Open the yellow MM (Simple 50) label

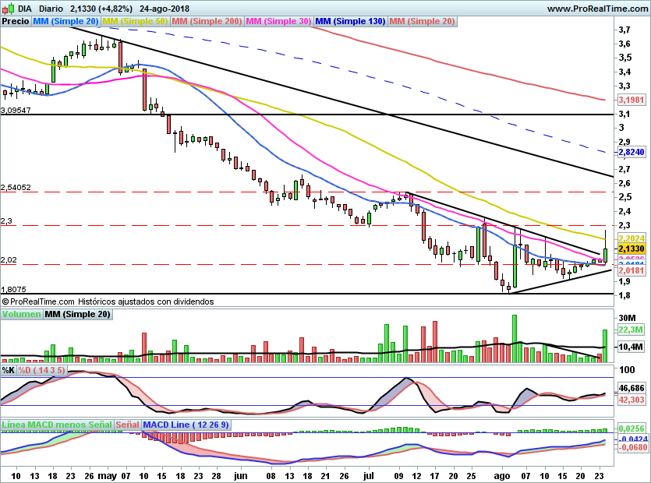tap(135, 21)
